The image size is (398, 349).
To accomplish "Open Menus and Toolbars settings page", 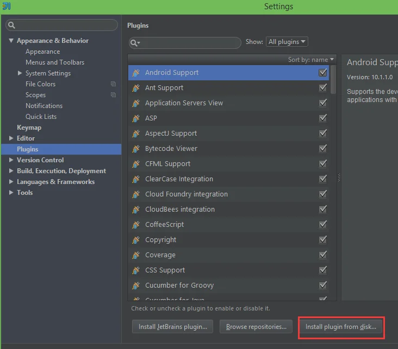I will (x=55, y=62).
